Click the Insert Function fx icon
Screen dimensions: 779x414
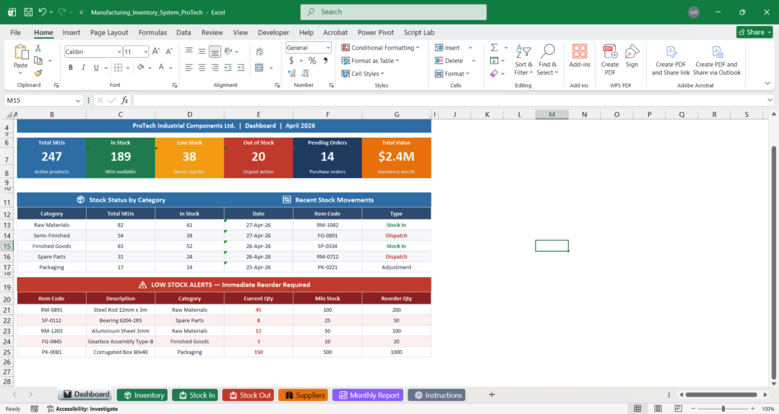[x=124, y=100]
